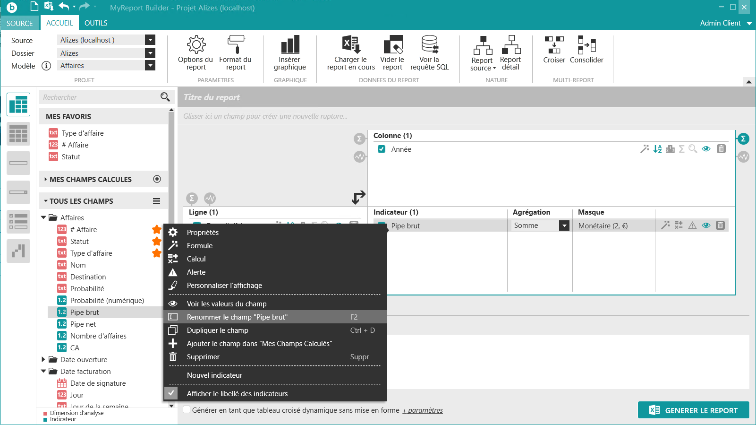Click the Titre du report field

pyautogui.click(x=212, y=97)
